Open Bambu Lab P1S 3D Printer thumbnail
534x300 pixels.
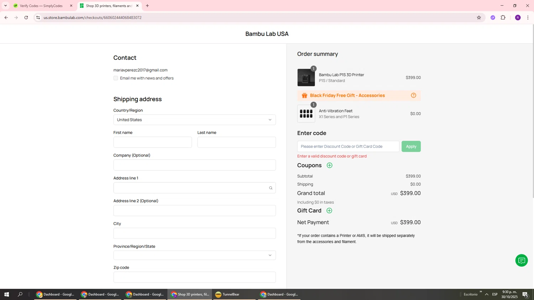[x=306, y=77]
